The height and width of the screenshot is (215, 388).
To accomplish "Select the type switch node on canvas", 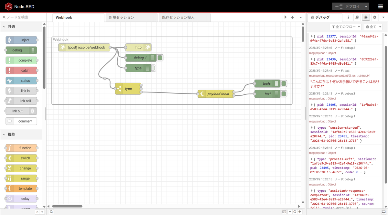I will [128, 89].
